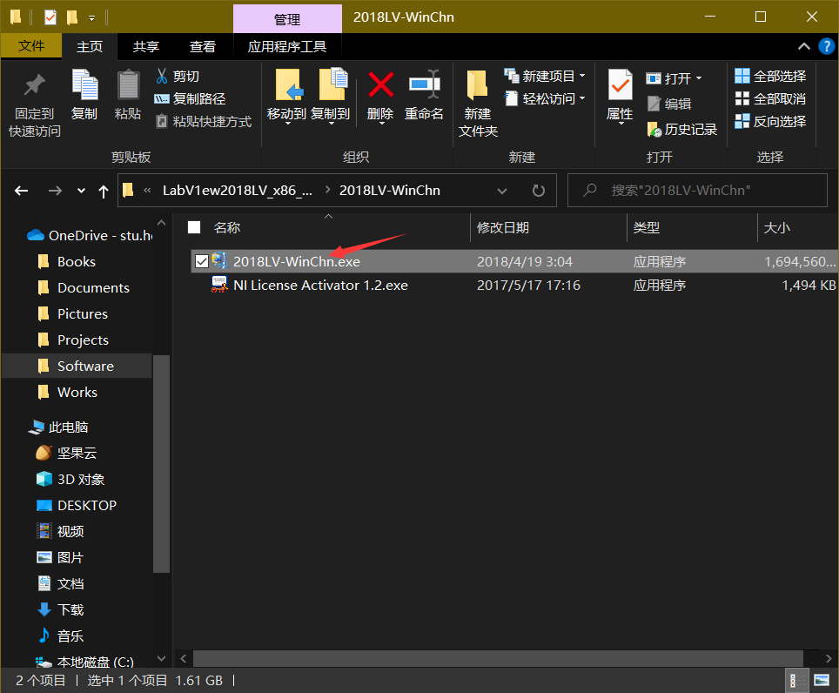This screenshot has height=693, width=839.
Task: Create a new folder
Action: (477, 103)
